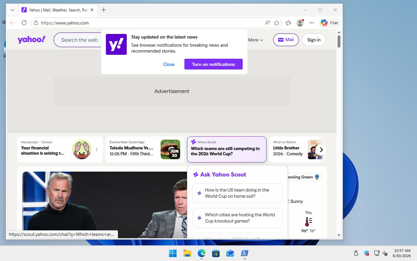The height and width of the screenshot is (261, 417).
Task: Ask Scout how the US team is doing
Action: tap(237, 193)
